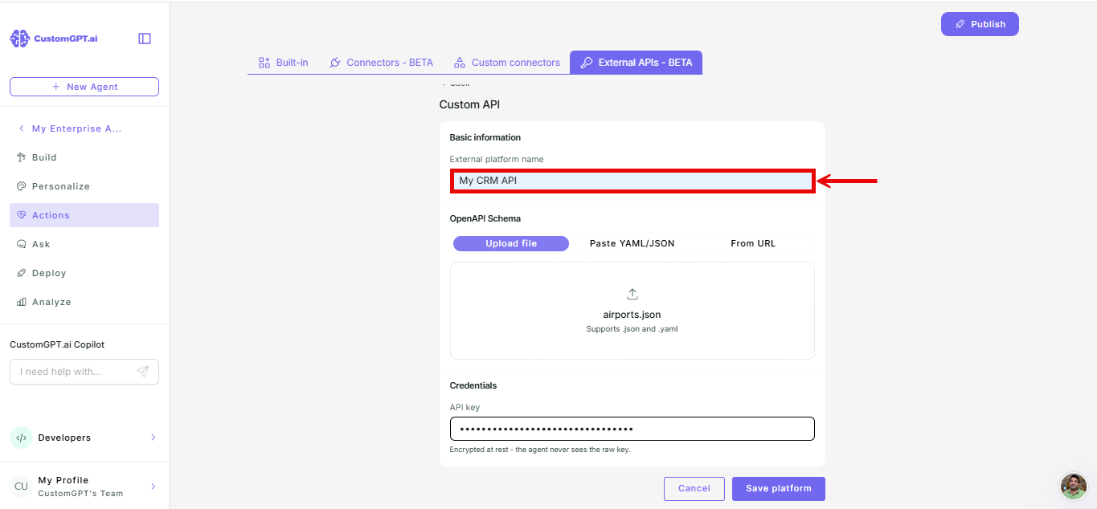Switch to the Custom connectors tab

click(506, 63)
